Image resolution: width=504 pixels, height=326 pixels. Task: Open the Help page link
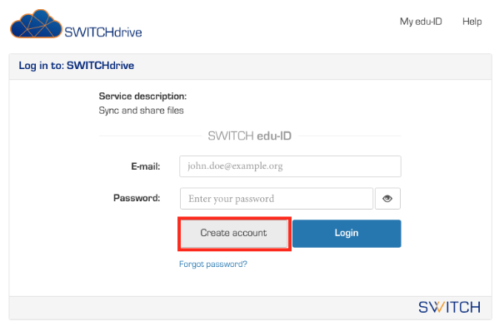click(x=472, y=22)
